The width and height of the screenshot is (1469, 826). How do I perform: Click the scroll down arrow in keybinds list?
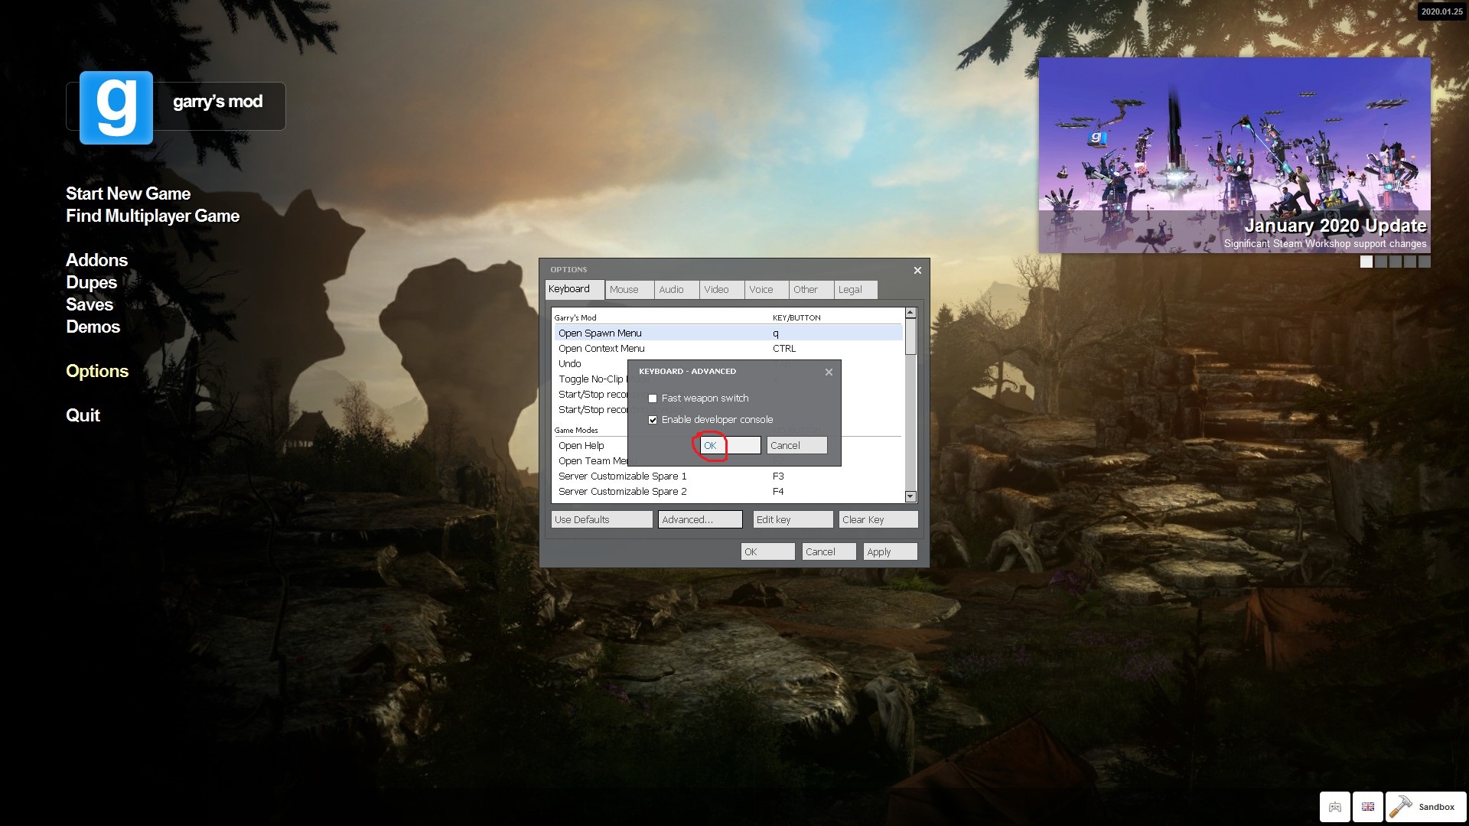(x=910, y=497)
